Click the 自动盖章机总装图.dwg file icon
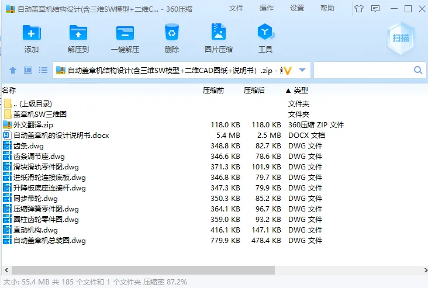Viewport: 428px width, 288px height. coord(7,240)
